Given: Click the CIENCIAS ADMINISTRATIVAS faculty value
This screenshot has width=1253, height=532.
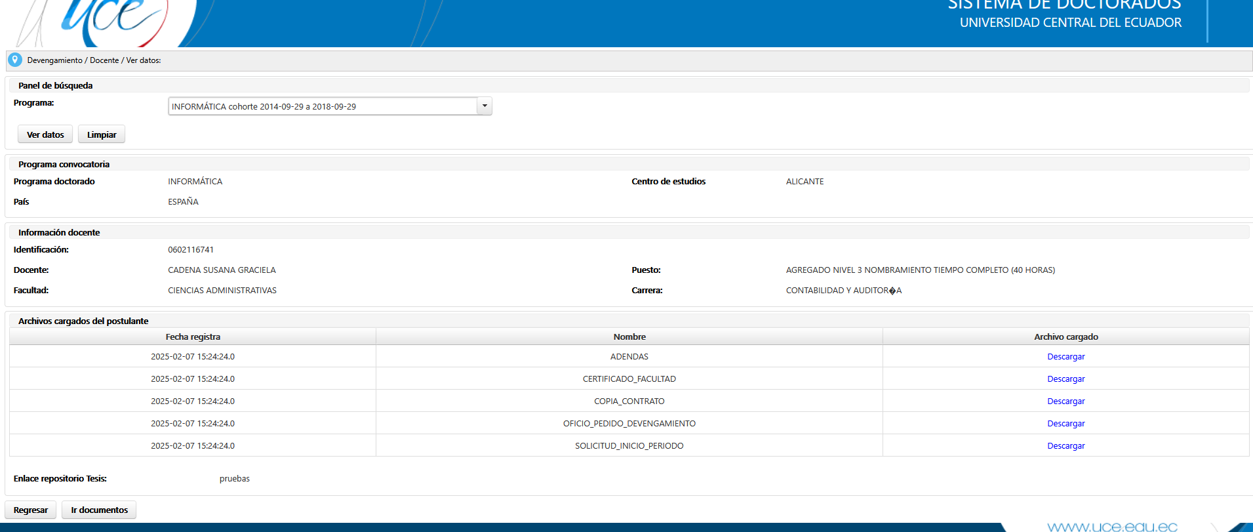Looking at the screenshot, I should point(222,291).
